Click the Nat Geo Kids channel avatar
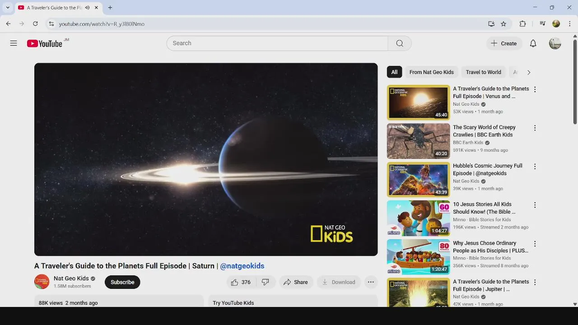 pyautogui.click(x=42, y=282)
